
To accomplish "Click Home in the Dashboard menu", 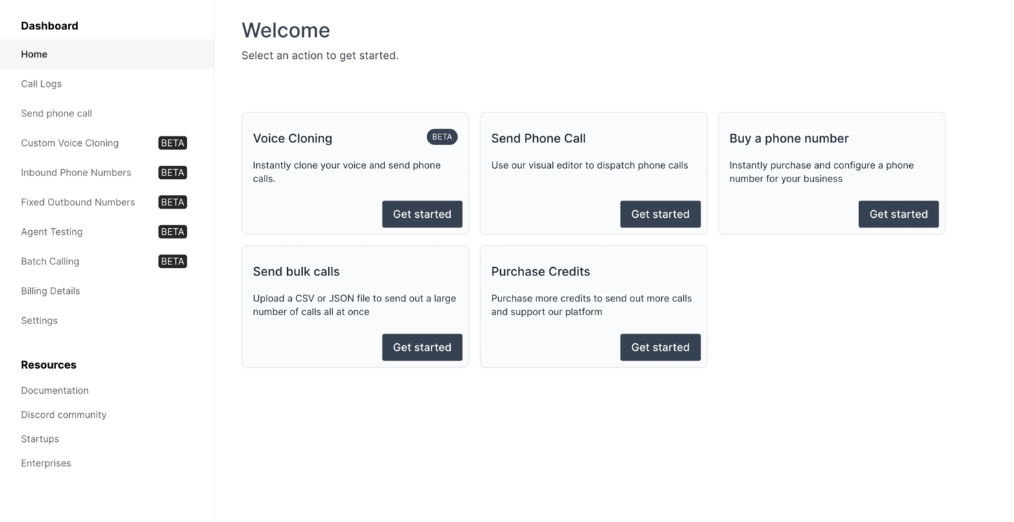I will click(x=107, y=54).
